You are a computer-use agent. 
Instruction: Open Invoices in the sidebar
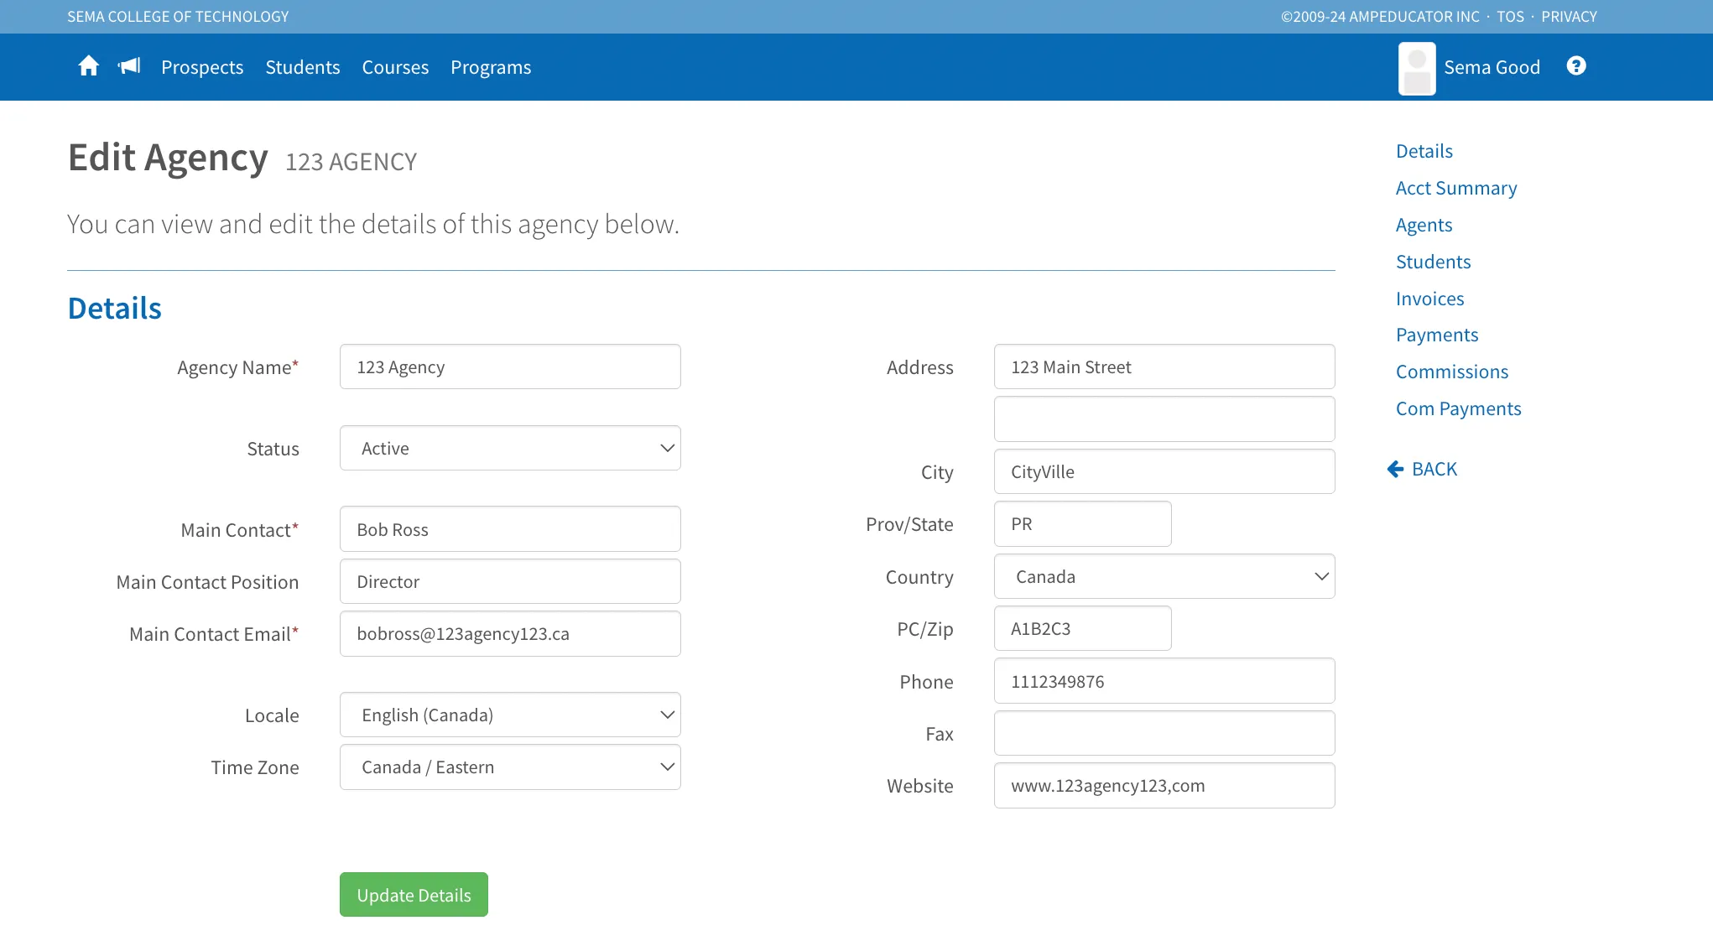1429,299
